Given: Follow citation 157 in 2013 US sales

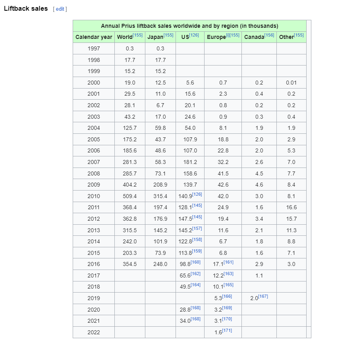Looking at the screenshot, I should point(197,228).
